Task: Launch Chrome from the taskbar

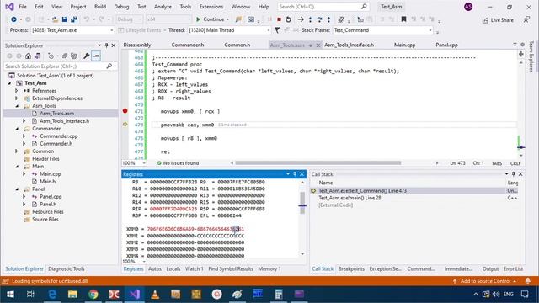Action: pyautogui.click(x=93, y=294)
